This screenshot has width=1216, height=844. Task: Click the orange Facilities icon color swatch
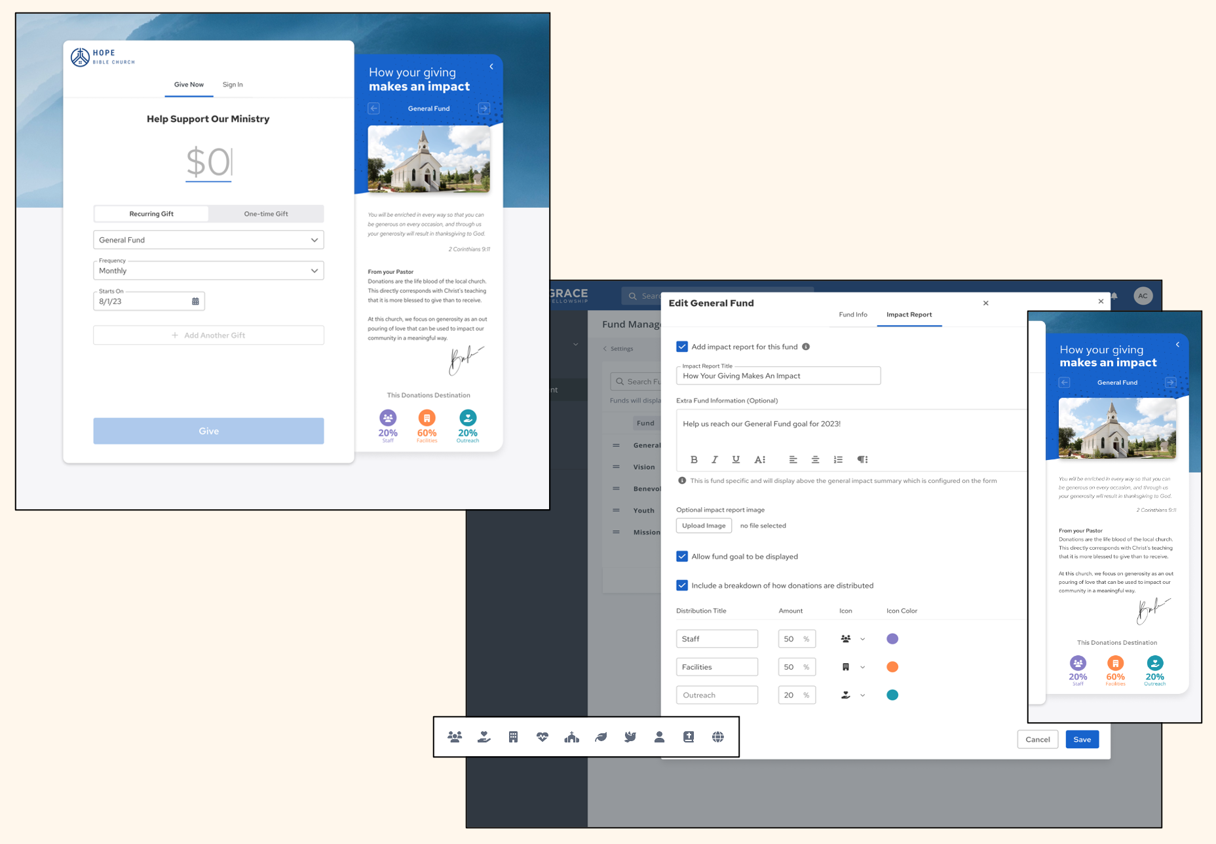(892, 667)
